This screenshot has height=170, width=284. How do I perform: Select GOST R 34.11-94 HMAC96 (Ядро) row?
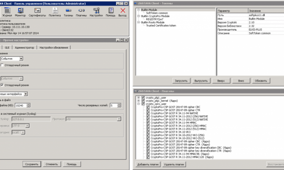coord(180,154)
